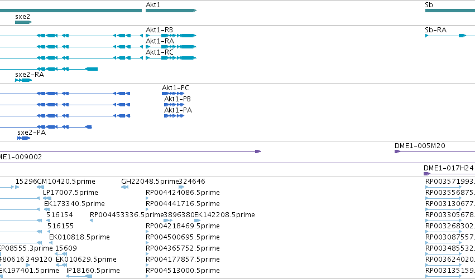Screen dimensions: 475x279
Task: Open EST IP18160.5prime
Action: click(x=93, y=271)
